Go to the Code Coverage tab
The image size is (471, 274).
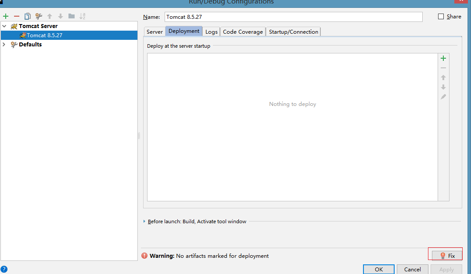coord(243,32)
